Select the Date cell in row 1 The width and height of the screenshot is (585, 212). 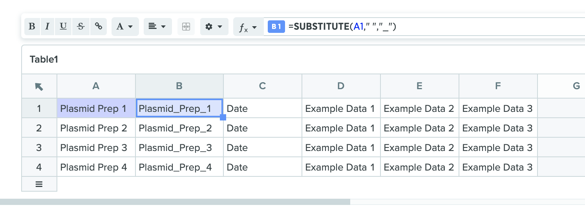[263, 108]
